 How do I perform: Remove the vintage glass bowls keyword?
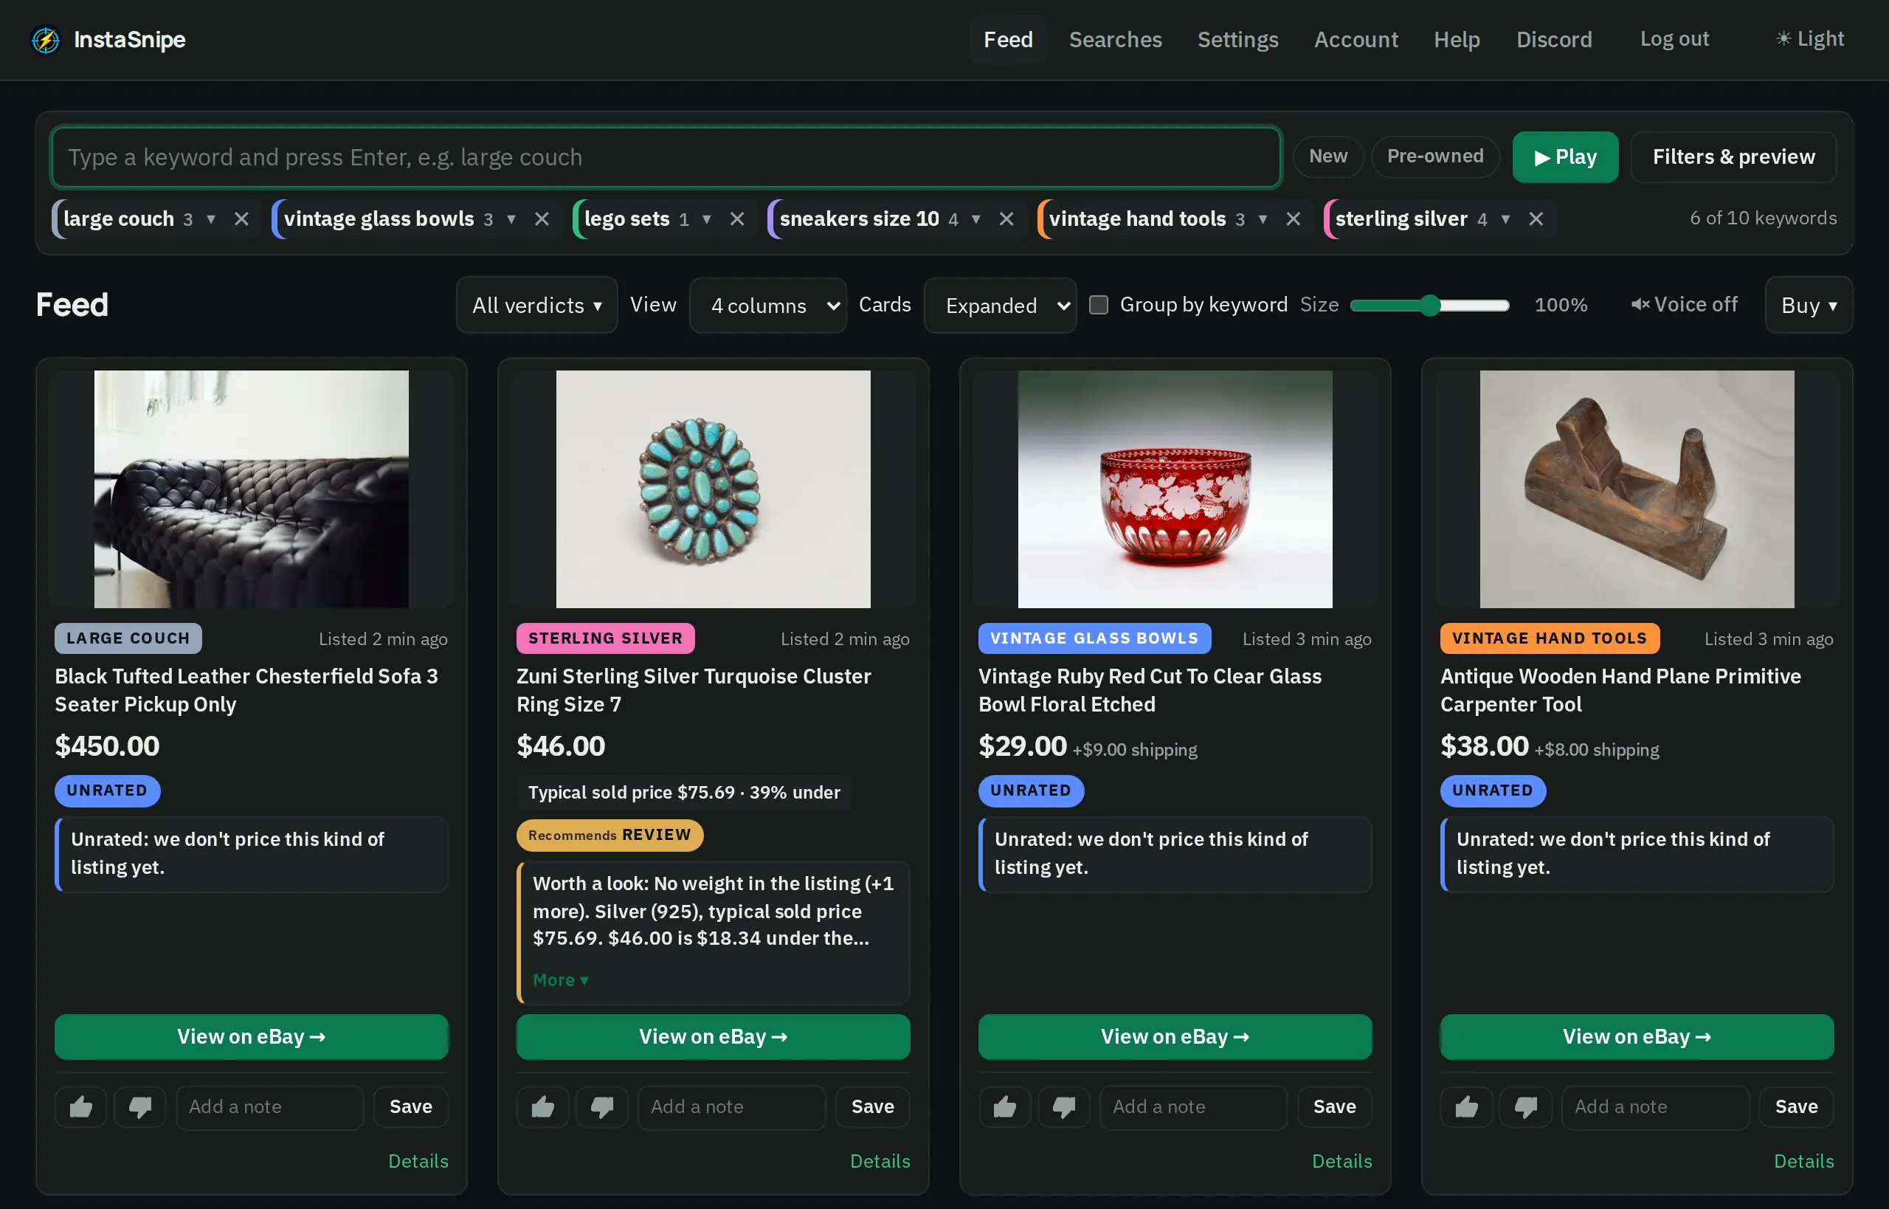click(x=542, y=219)
